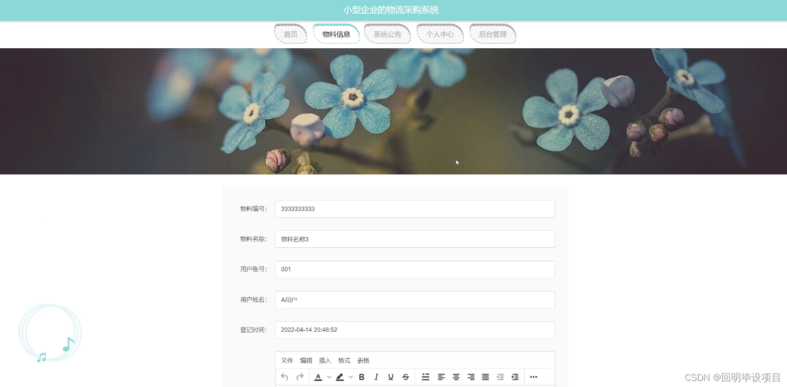787x387 pixels.
Task: Click the Undo icon in the editor toolbar
Action: click(284, 377)
